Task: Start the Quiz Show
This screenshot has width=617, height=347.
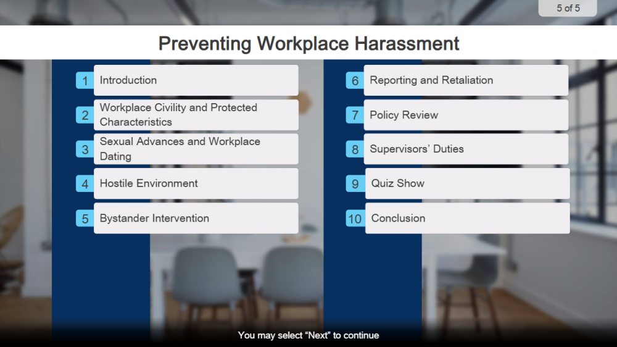Action: click(467, 183)
